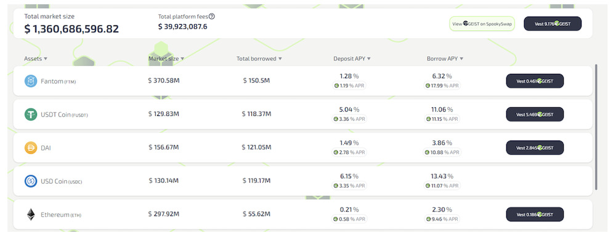Click GEIST icon beside DAI 2.78 % APR

(336, 152)
